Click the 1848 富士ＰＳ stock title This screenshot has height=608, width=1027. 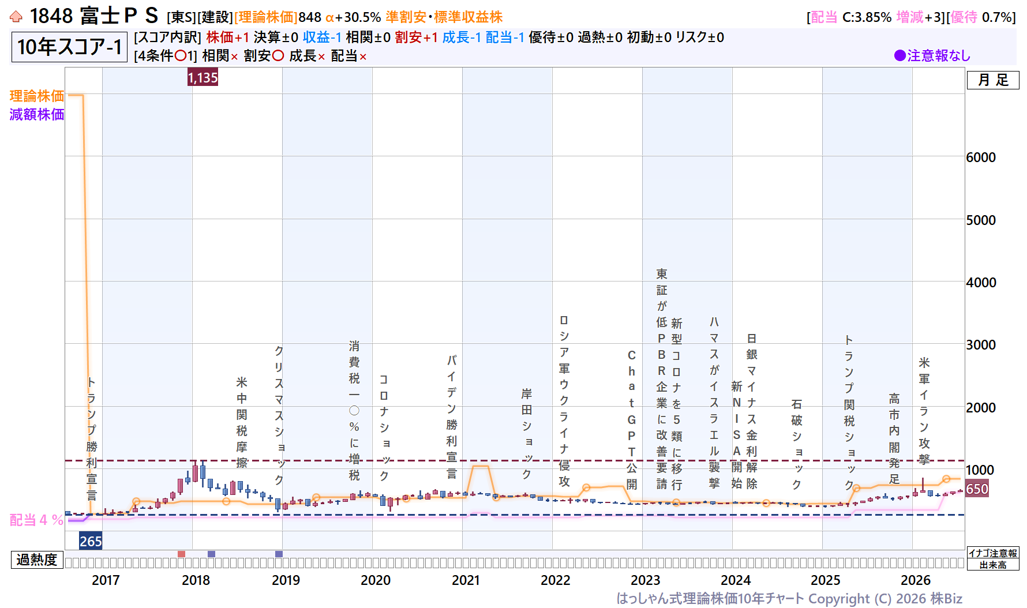pyautogui.click(x=93, y=16)
